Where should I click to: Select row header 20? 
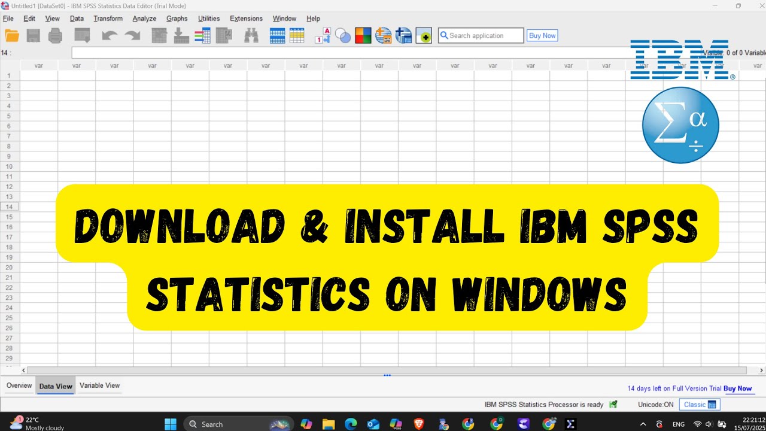10,268
